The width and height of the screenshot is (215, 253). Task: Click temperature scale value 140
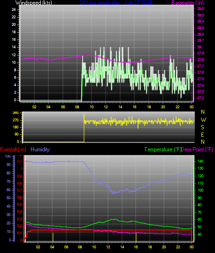pyautogui.click(x=200, y=161)
